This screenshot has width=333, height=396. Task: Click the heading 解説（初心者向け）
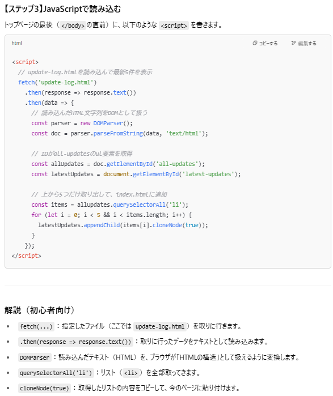click(39, 310)
